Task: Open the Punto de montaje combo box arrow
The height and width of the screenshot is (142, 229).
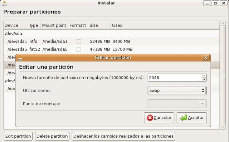Action: [x=202, y=104]
